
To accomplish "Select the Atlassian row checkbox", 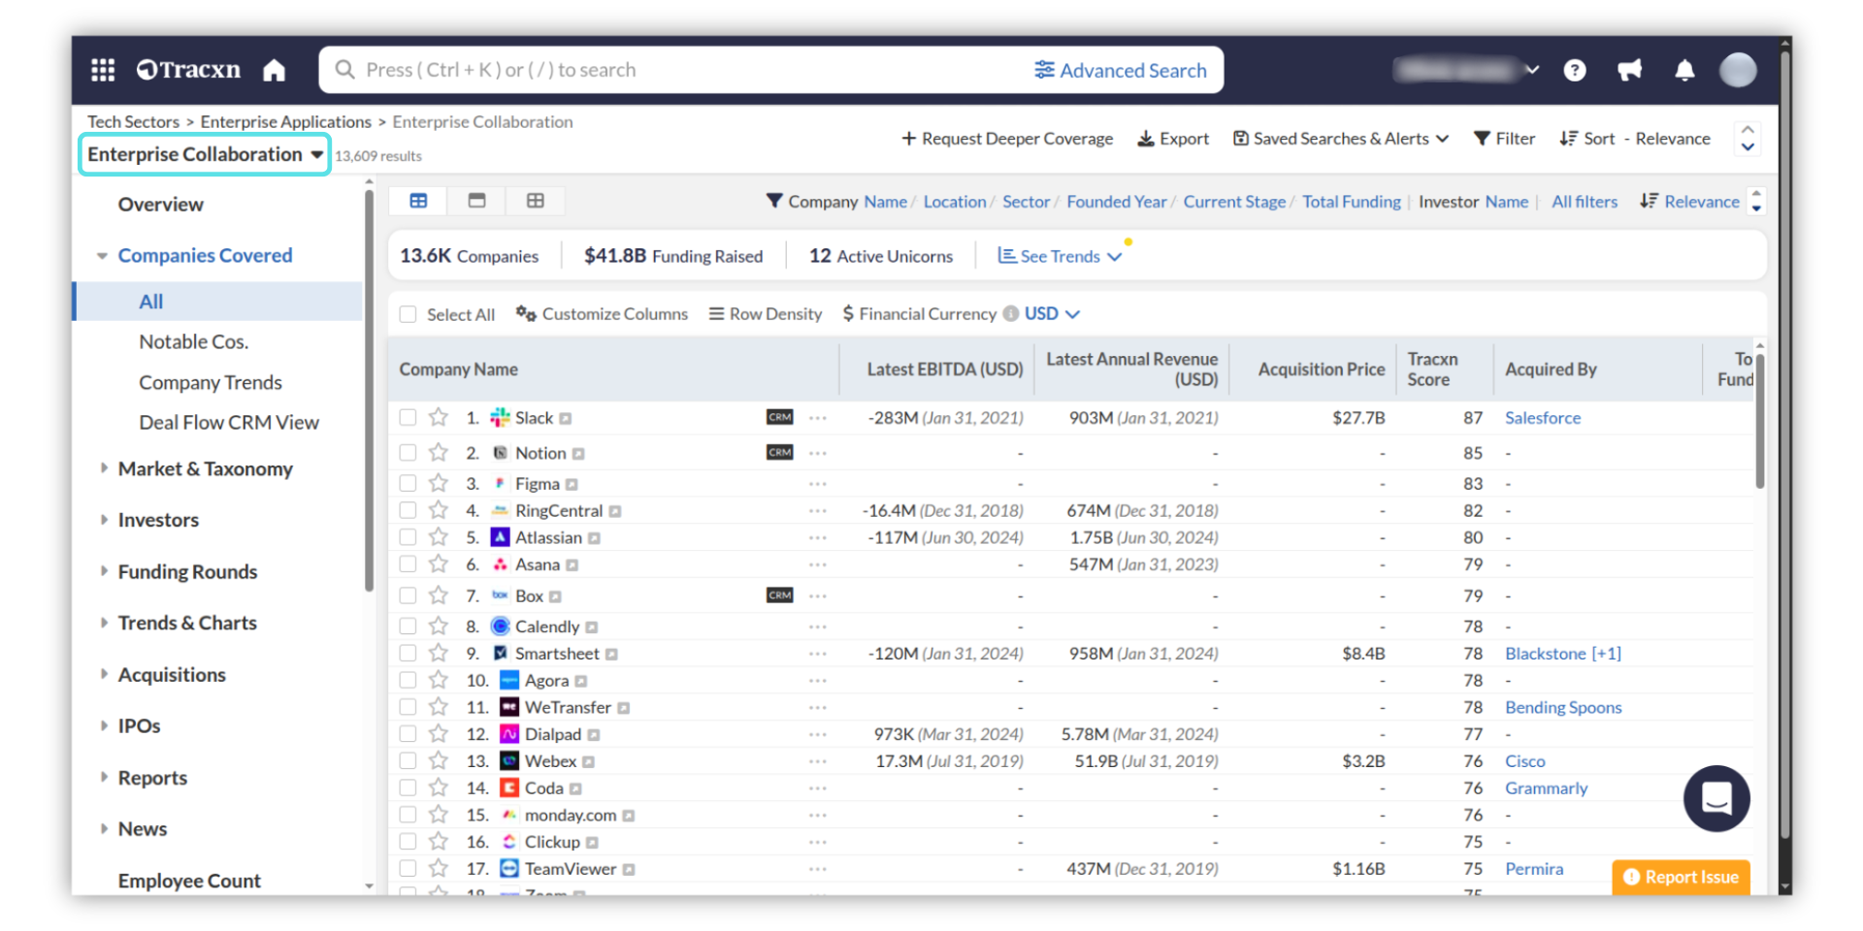I will 409,537.
